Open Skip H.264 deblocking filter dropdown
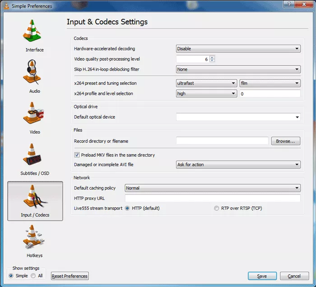The width and height of the screenshot is (316, 287). click(238, 69)
